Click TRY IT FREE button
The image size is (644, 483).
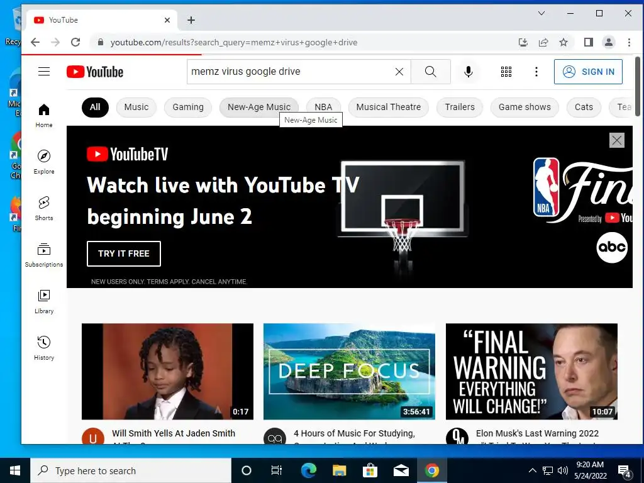[x=124, y=254]
